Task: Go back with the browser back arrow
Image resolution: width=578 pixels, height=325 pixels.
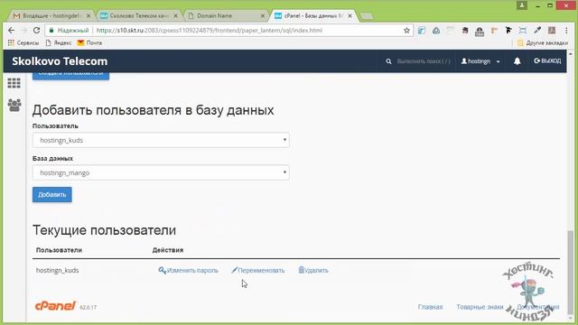Action: pyautogui.click(x=12, y=30)
